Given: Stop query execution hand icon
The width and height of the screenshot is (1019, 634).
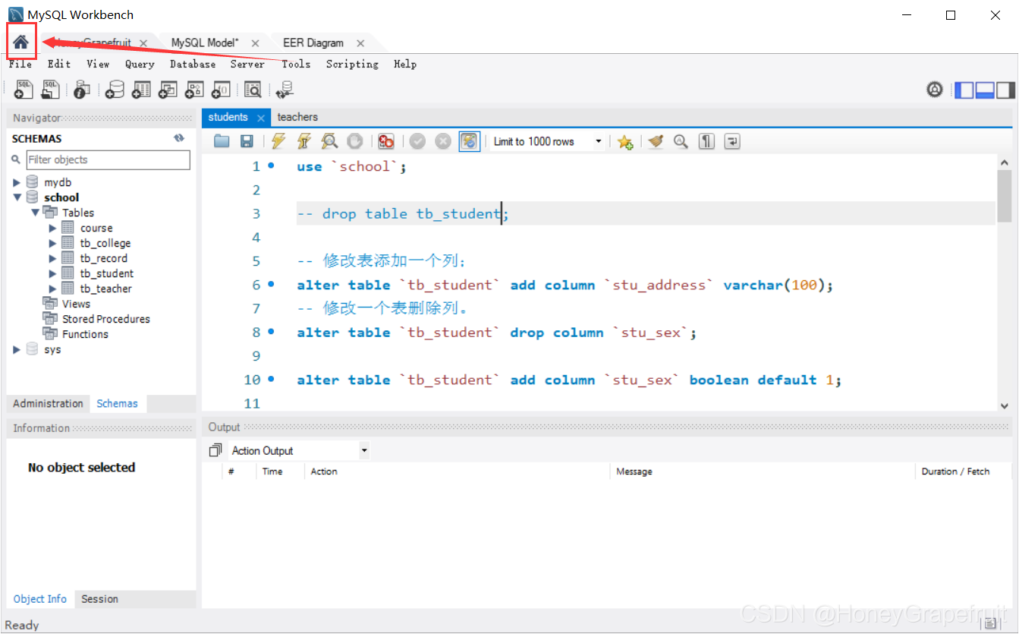Looking at the screenshot, I should [354, 141].
